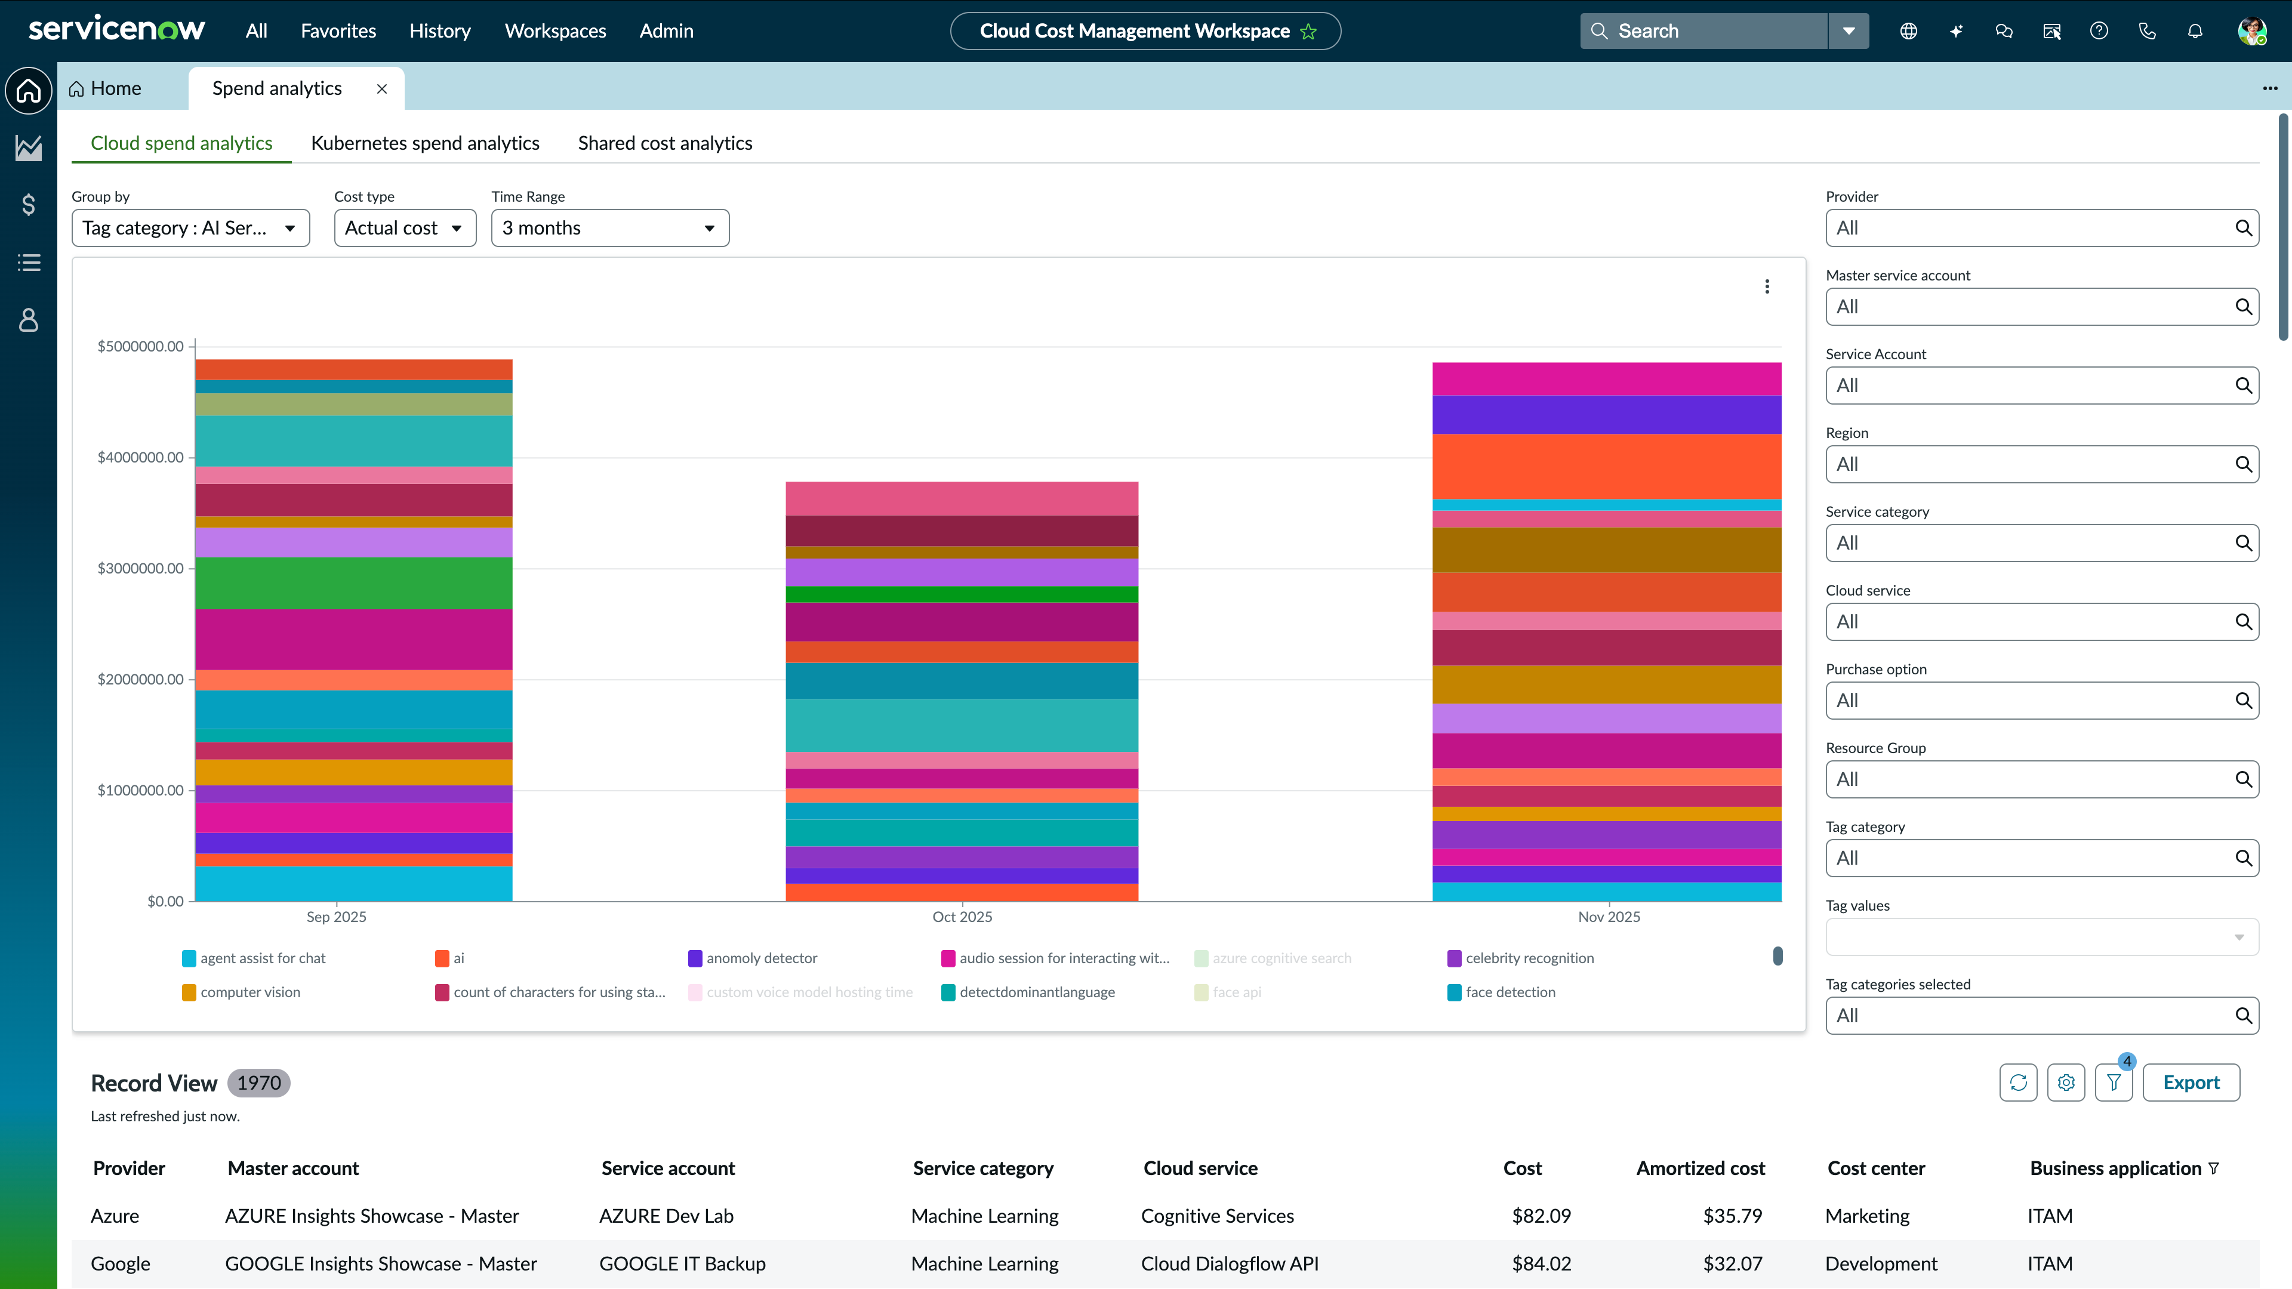Click the notifications bell icon
The height and width of the screenshot is (1289, 2292).
(2195, 31)
